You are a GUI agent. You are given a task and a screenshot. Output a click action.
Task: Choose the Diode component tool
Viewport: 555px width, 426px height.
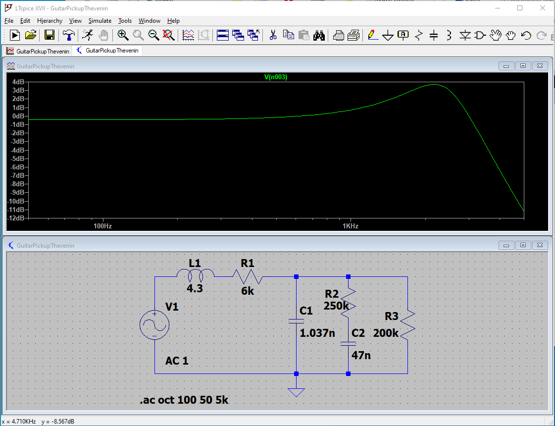tap(465, 35)
